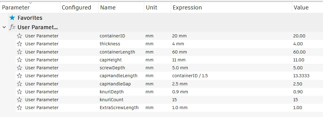Click the blue Favorites star icon
The height and width of the screenshot is (117, 323).
[x=12, y=18]
